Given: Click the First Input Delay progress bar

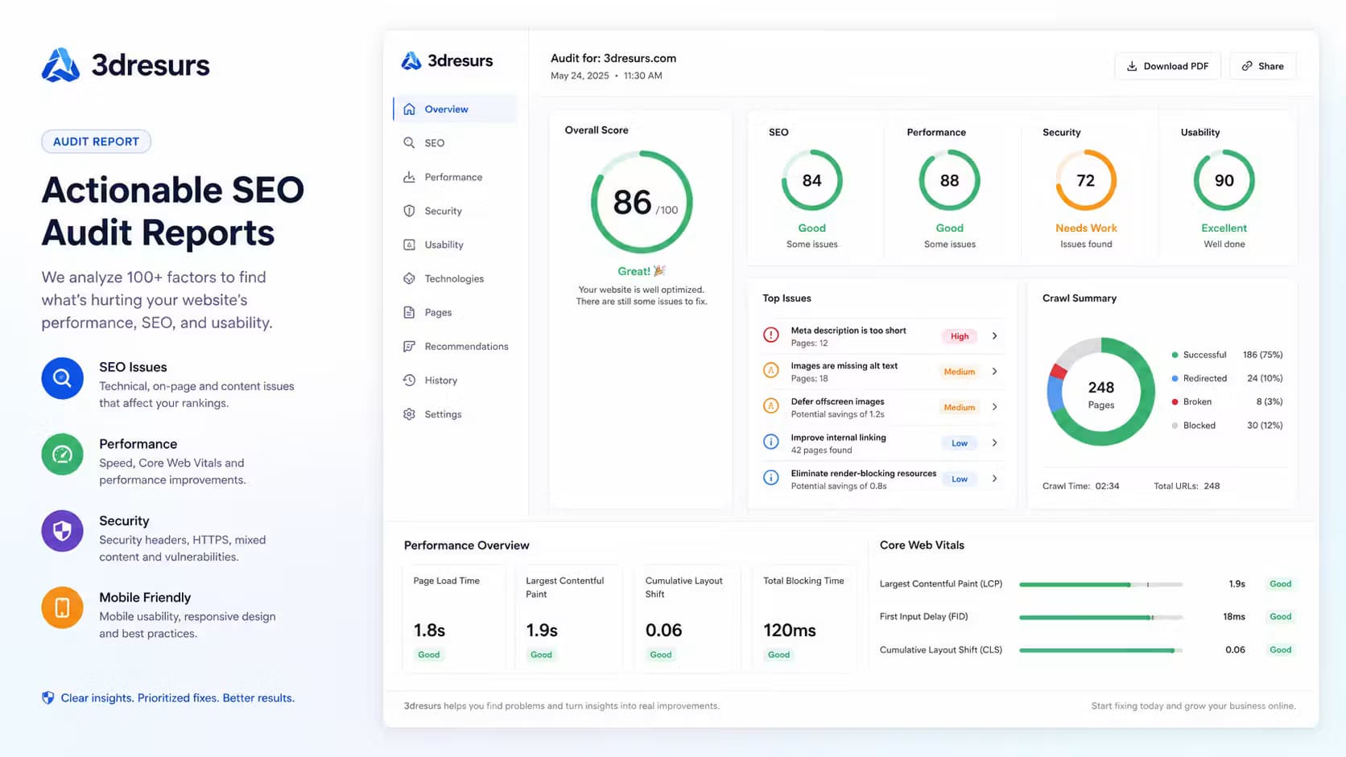Looking at the screenshot, I should [1100, 617].
